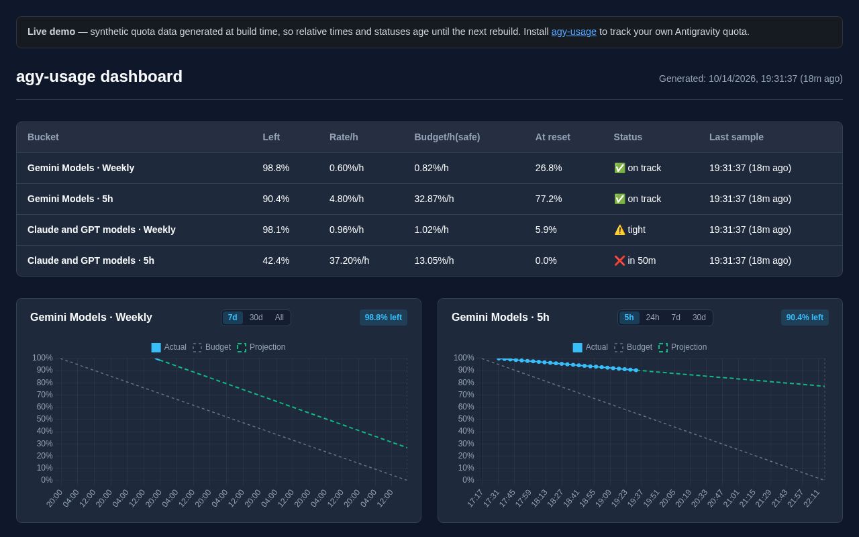The width and height of the screenshot is (859, 537).
Task: Select 30d range on Gemini Weekly chart
Action: click(x=256, y=318)
